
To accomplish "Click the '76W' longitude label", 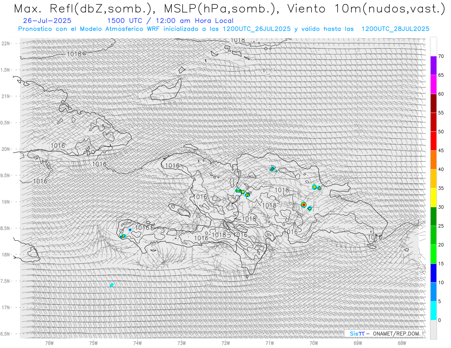I will (x=49, y=343).
